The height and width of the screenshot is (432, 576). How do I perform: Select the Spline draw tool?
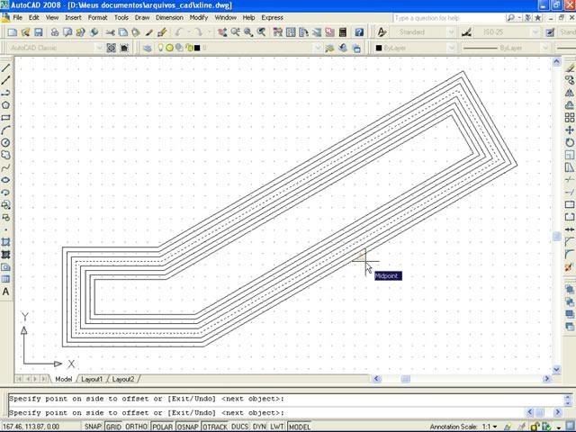pos(5,167)
